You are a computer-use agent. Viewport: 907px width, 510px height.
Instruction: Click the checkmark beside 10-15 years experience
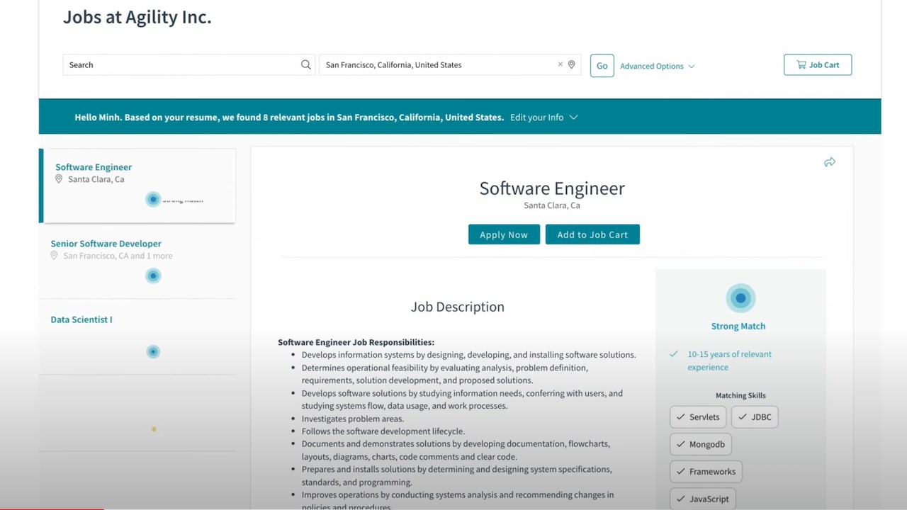[673, 353]
